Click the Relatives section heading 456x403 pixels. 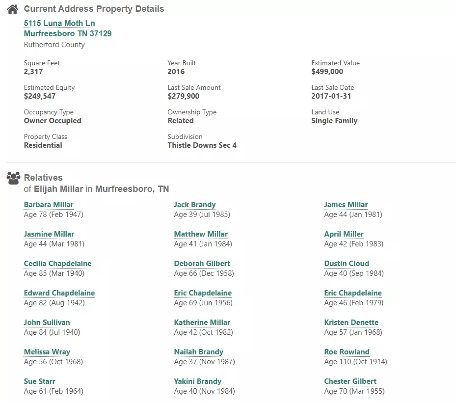(43, 178)
